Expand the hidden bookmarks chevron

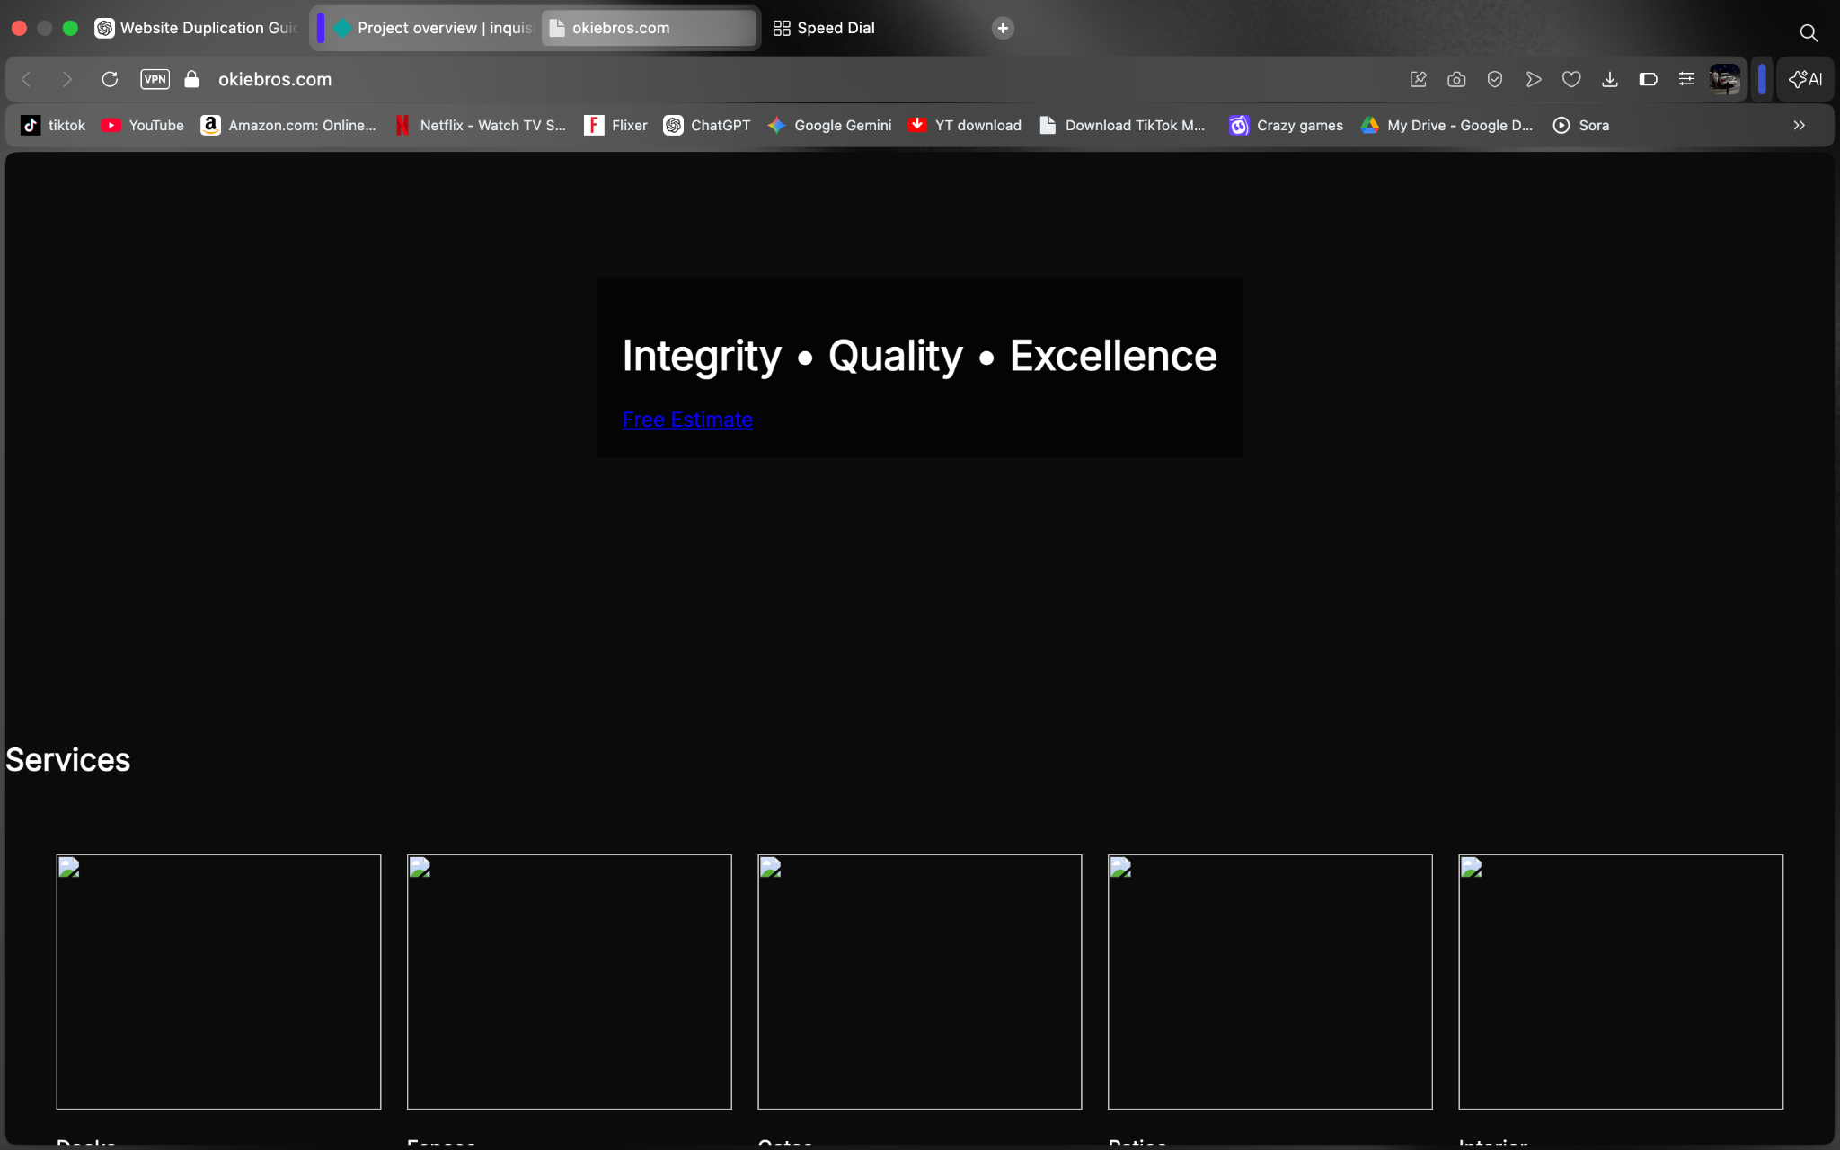(x=1799, y=126)
